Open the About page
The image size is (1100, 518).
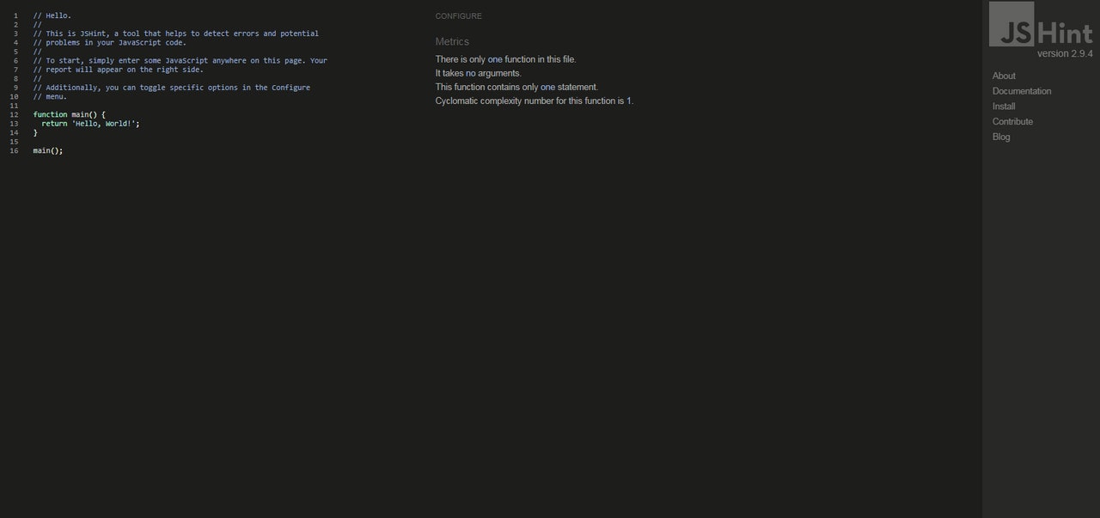1004,76
